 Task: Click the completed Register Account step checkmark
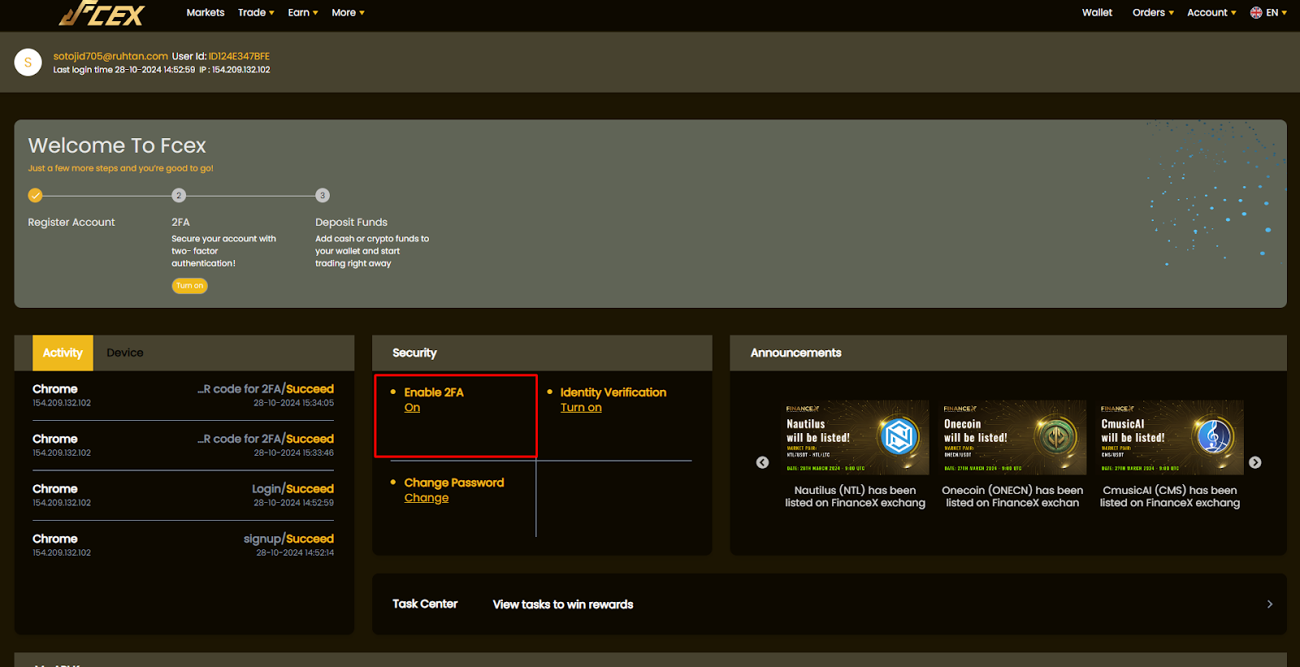(x=35, y=195)
